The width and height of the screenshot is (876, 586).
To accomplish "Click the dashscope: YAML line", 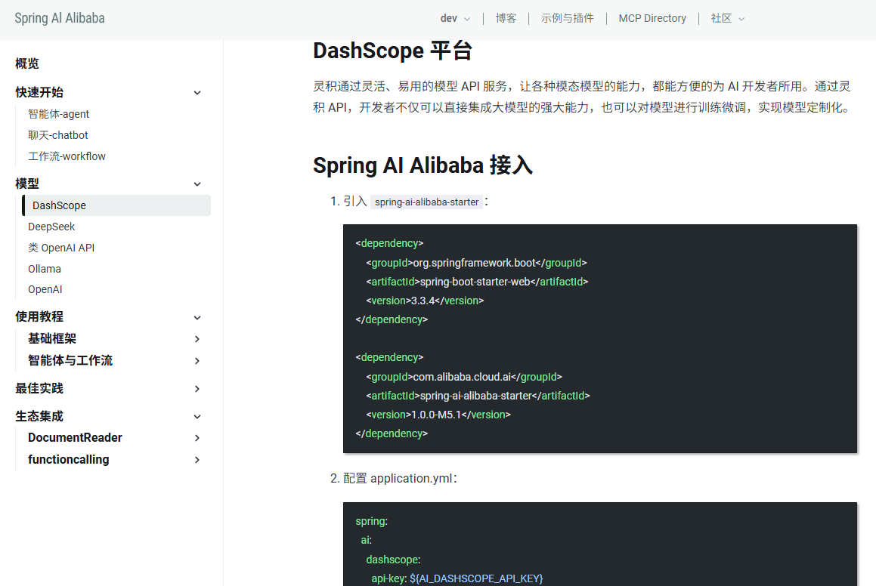I will click(393, 560).
